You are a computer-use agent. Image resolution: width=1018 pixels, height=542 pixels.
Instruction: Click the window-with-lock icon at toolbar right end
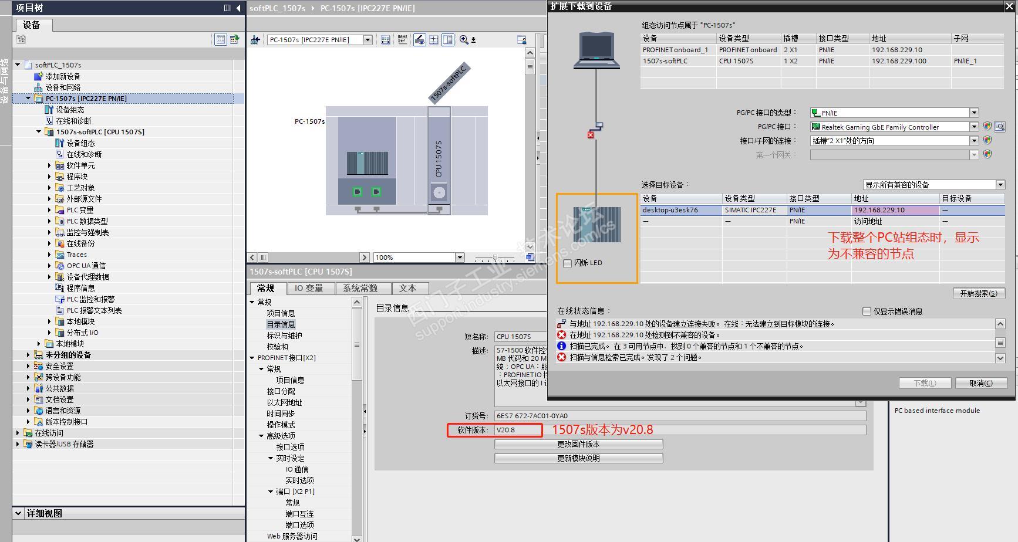pyautogui.click(x=521, y=40)
